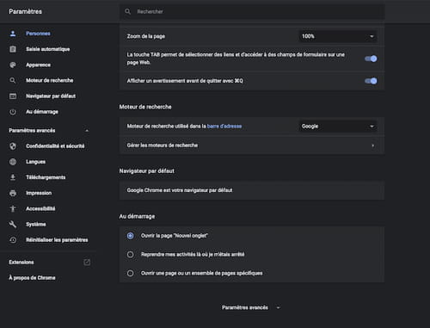Follow the 'barre d'adresse' link
Image resolution: width=430 pixels, height=328 pixels.
point(224,127)
